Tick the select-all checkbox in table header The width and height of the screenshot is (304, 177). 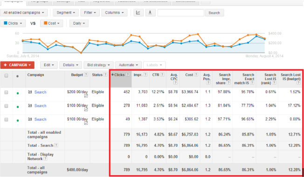click(6, 75)
